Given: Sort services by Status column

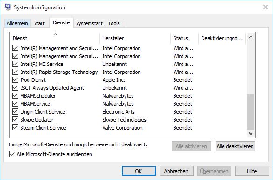Looking at the screenshot, I should coord(184,38).
